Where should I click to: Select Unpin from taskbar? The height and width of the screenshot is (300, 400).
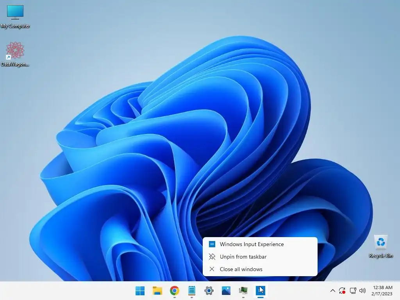(260, 257)
